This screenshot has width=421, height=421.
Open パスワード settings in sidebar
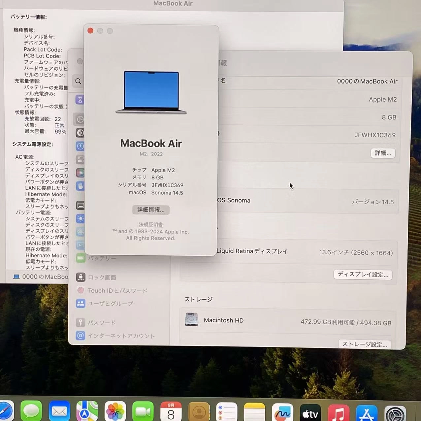click(96, 322)
